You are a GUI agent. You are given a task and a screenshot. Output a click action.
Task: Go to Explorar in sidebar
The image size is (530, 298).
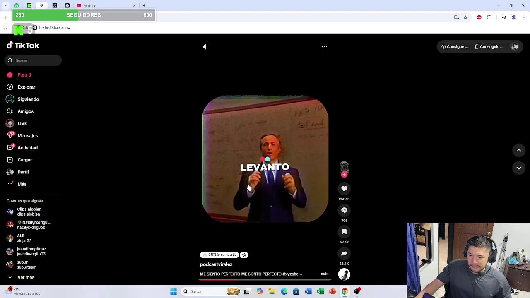(x=21, y=87)
